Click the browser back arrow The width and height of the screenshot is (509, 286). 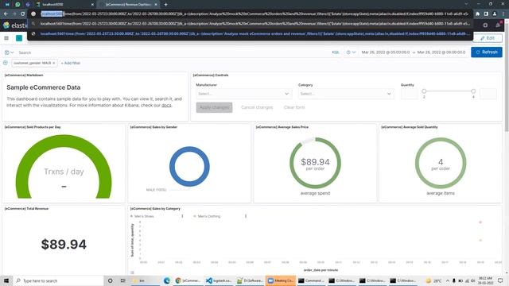6,14
